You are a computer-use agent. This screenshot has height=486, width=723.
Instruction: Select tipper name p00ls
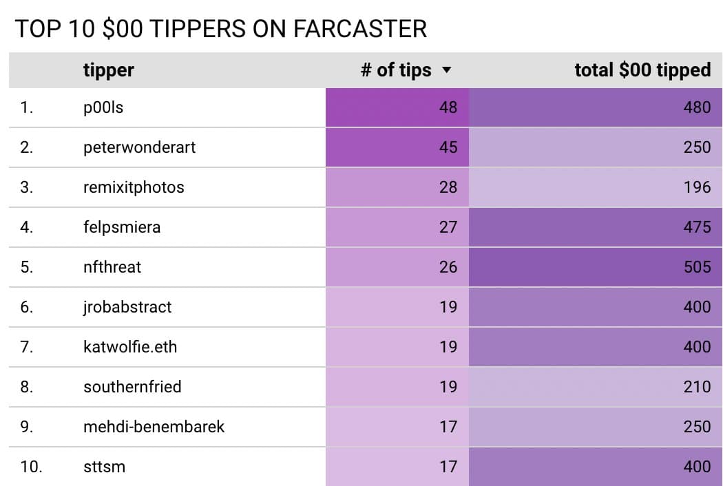click(x=103, y=107)
